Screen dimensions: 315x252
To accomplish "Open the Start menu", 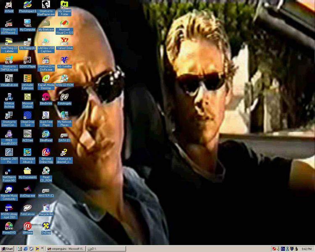I will point(7,249).
